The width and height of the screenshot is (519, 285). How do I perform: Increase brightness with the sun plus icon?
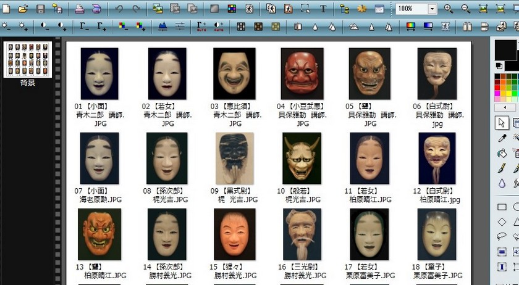(x=23, y=26)
